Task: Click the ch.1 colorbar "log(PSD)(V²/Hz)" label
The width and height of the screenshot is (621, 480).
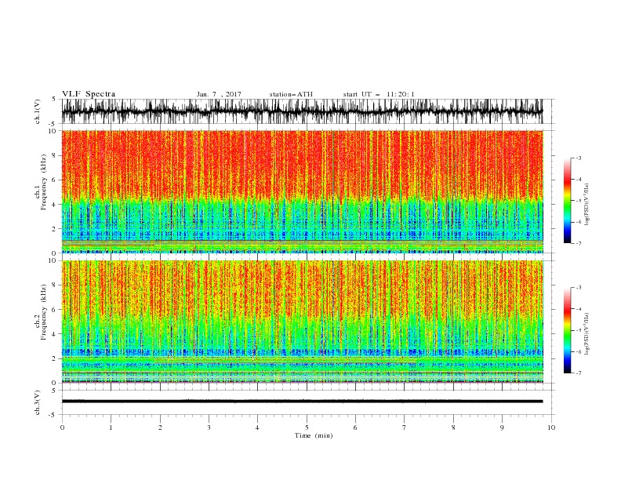Action: (x=586, y=205)
